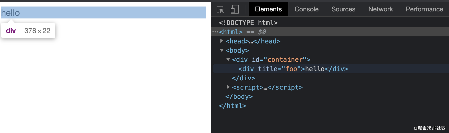Expand the script element node
The height and width of the screenshot is (133, 449).
click(228, 87)
